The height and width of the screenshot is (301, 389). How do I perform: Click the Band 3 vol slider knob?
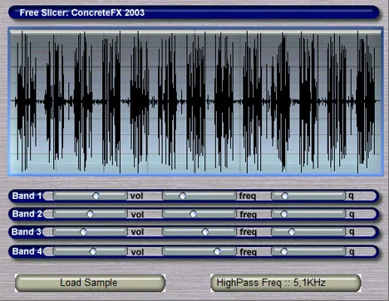83,232
